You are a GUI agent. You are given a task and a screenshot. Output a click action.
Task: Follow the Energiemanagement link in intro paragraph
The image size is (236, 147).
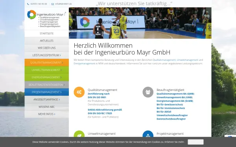(85, 64)
